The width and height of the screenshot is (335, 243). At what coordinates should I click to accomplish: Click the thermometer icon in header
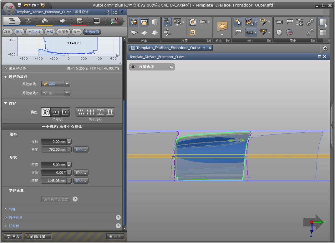[108, 12]
